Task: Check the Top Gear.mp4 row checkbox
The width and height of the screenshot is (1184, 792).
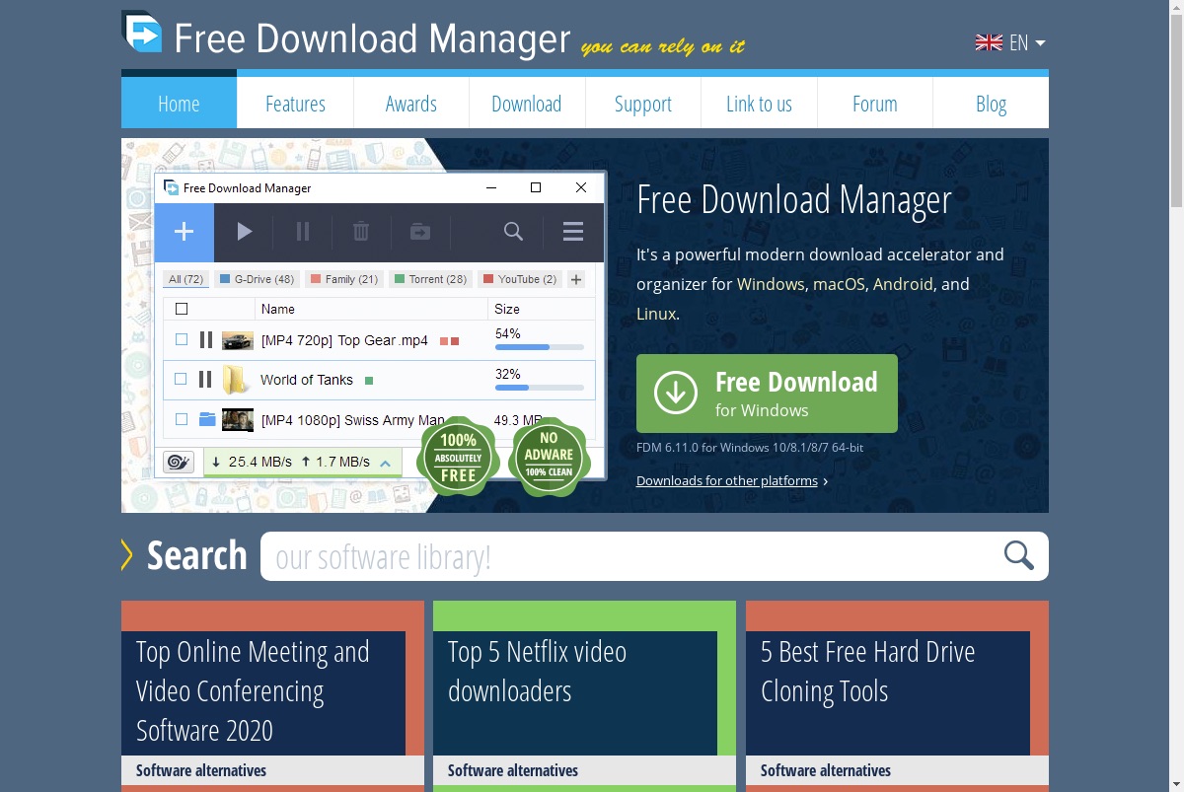Action: pos(182,339)
